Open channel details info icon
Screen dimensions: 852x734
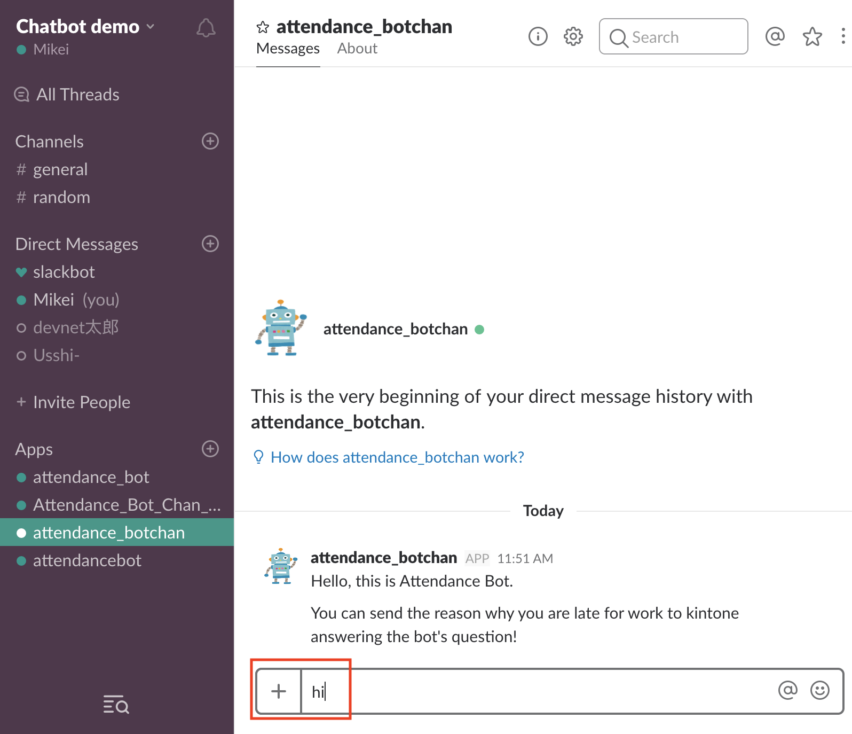(x=538, y=37)
